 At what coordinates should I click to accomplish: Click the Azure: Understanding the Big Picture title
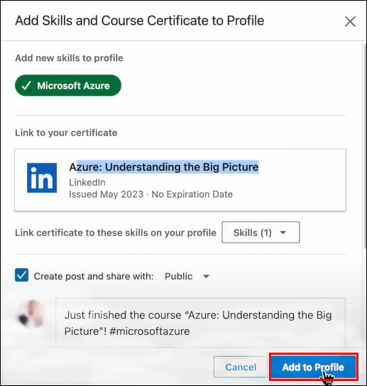pyautogui.click(x=164, y=167)
